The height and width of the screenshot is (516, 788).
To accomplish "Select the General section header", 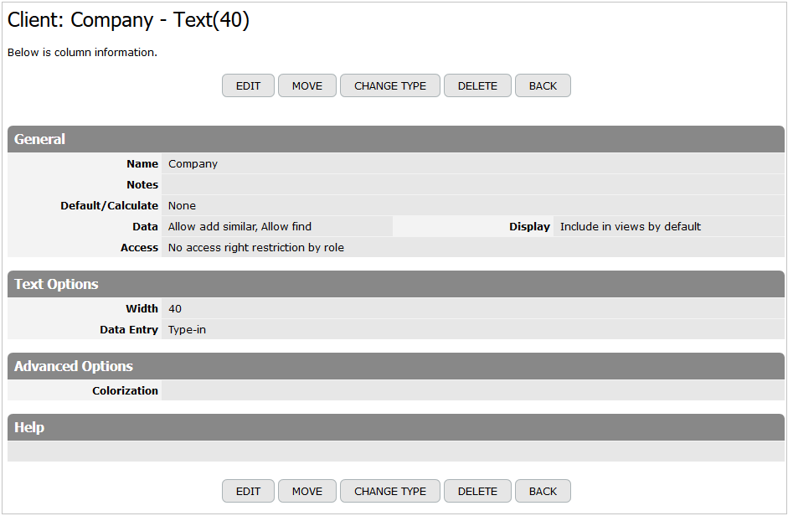I will click(396, 139).
